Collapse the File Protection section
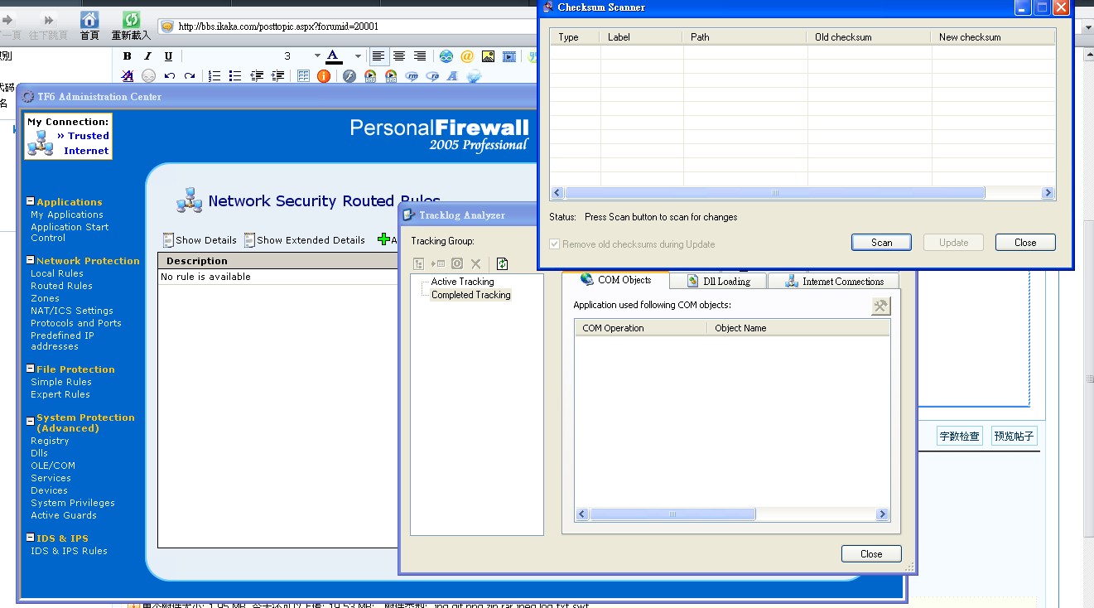Image resolution: width=1094 pixels, height=608 pixels. (x=31, y=369)
